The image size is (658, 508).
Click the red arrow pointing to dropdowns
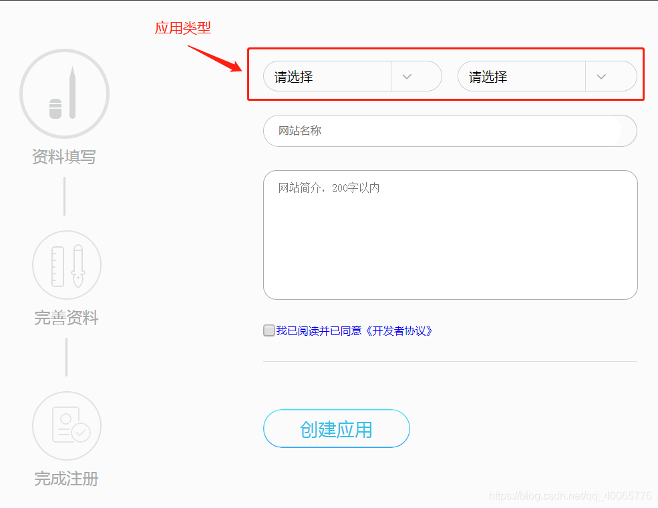(215, 59)
